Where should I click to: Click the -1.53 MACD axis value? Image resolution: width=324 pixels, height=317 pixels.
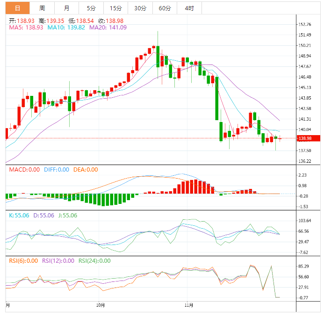(303, 207)
